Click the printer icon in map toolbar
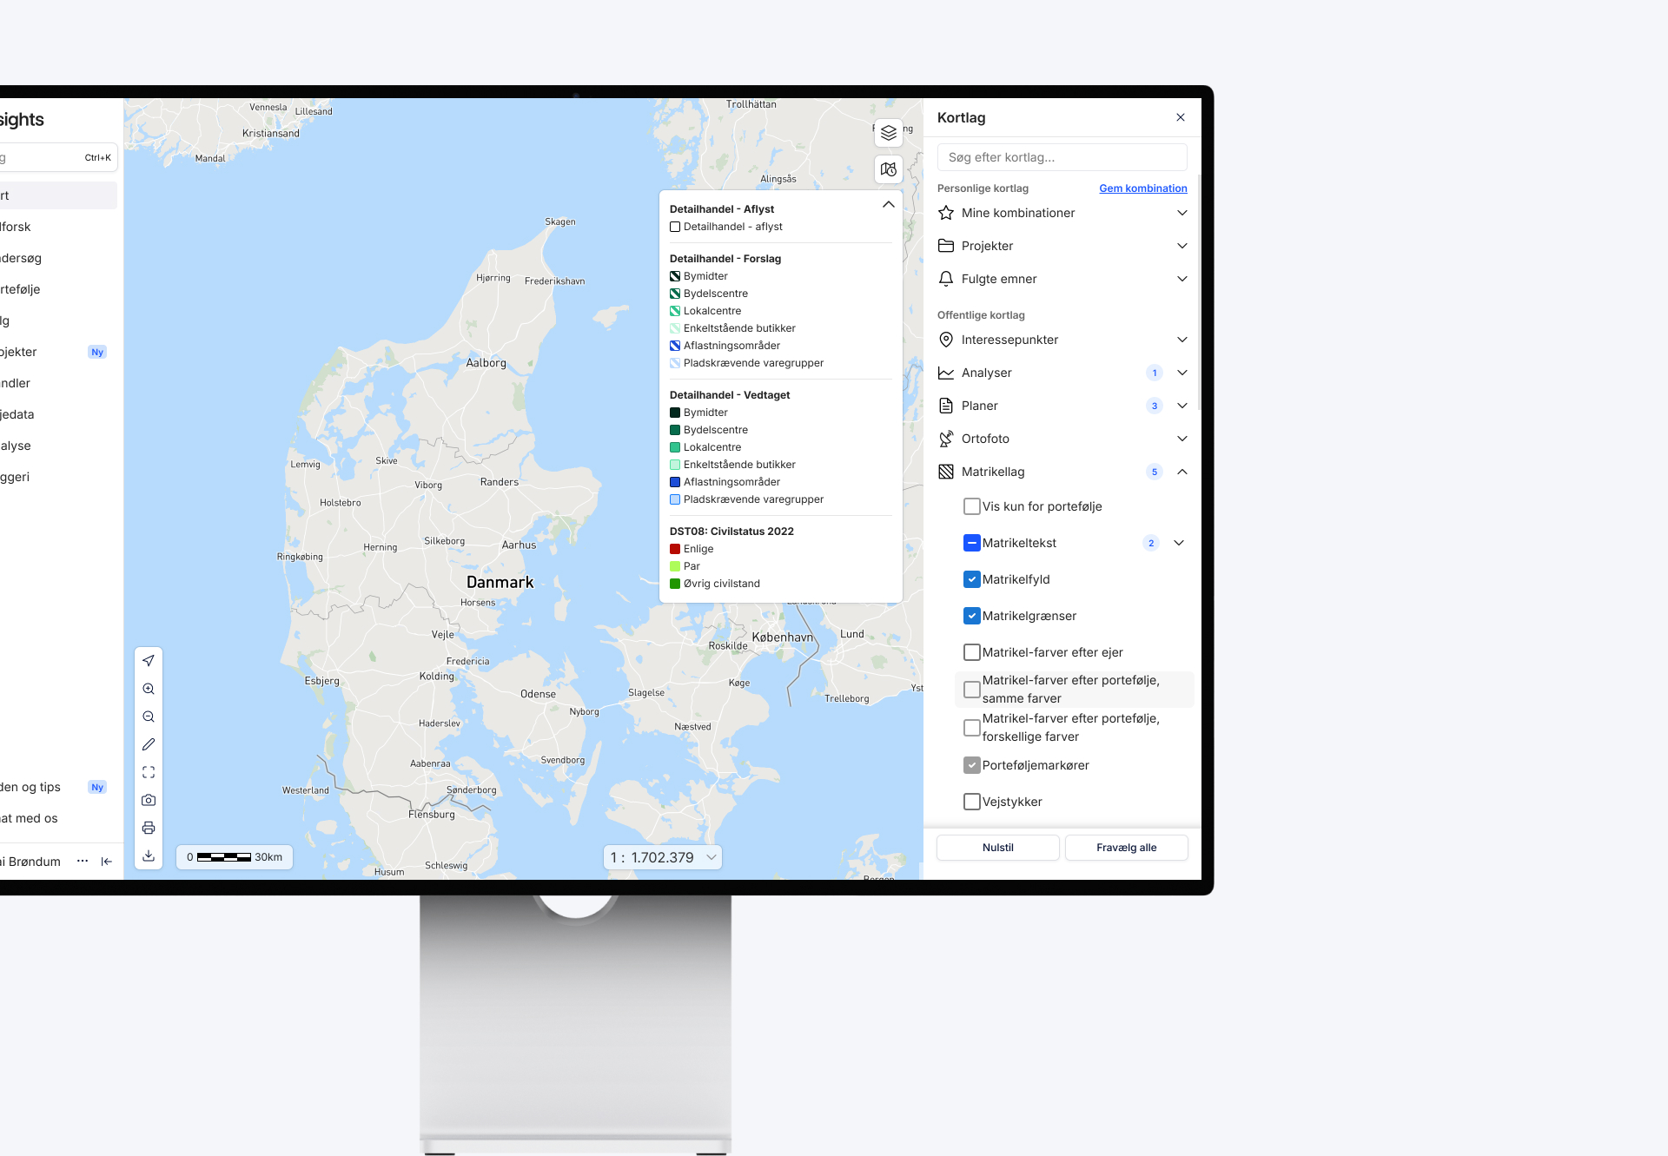 click(x=149, y=828)
